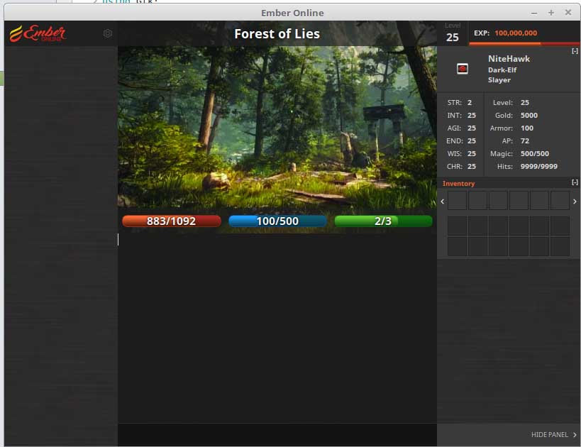
Task: Click the Ember Online logo
Action: [38, 33]
